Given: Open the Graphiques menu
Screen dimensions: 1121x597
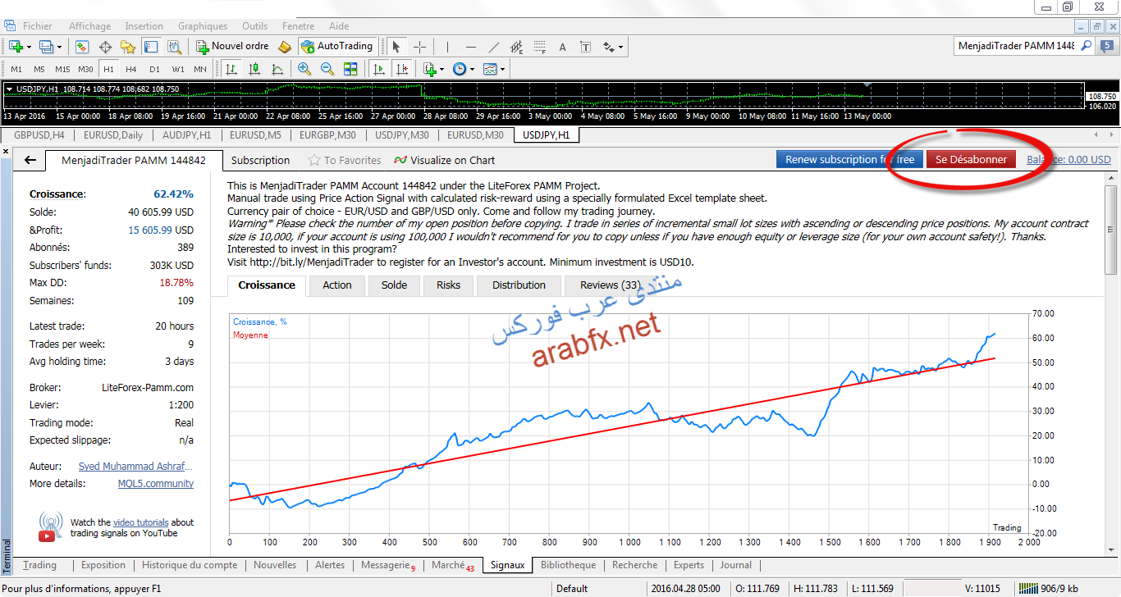Looking at the screenshot, I should tap(203, 26).
